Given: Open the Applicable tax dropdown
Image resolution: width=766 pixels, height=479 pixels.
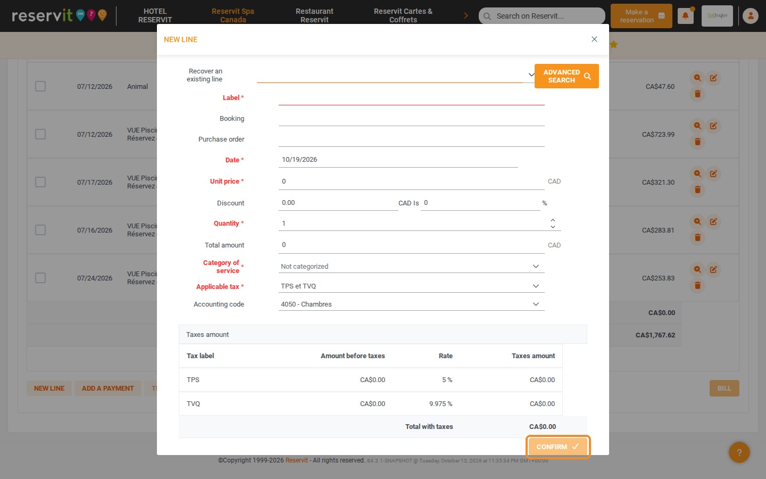Looking at the screenshot, I should 411,286.
